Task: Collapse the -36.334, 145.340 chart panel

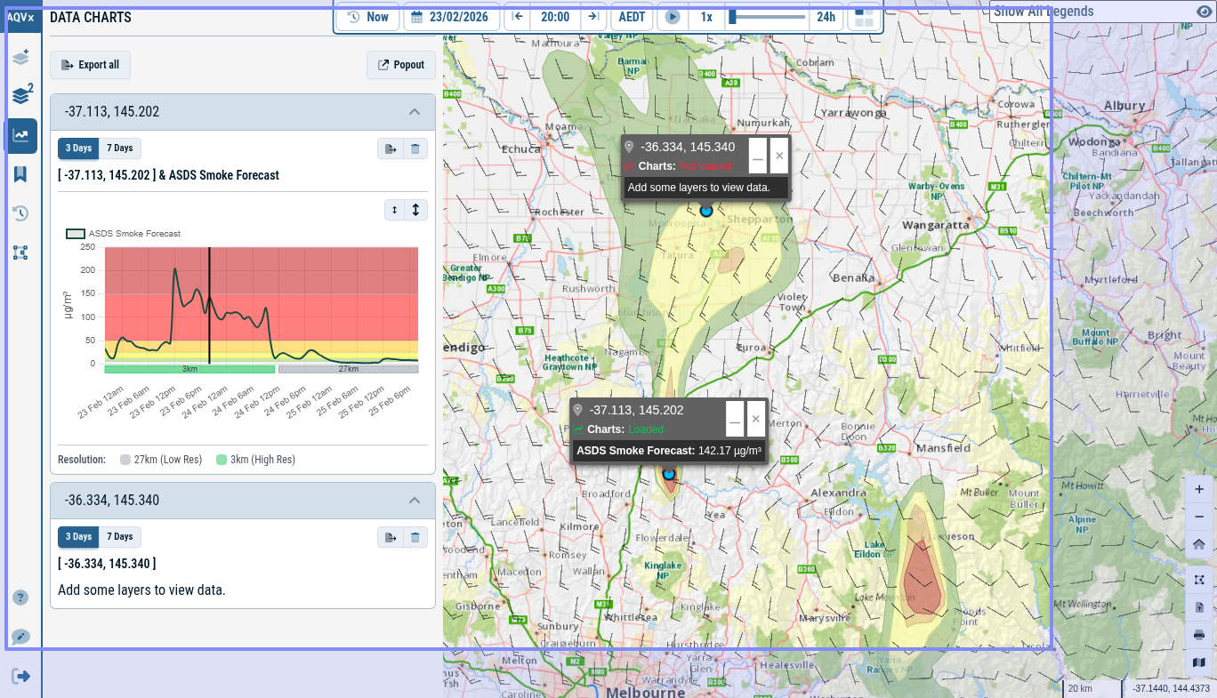Action: click(414, 501)
